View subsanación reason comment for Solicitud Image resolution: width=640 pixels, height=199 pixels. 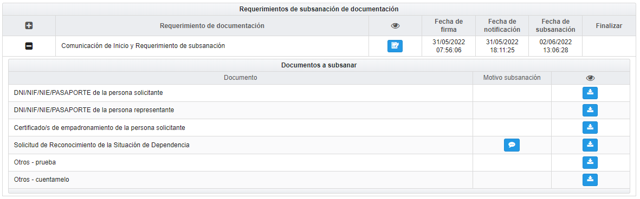pos(512,145)
